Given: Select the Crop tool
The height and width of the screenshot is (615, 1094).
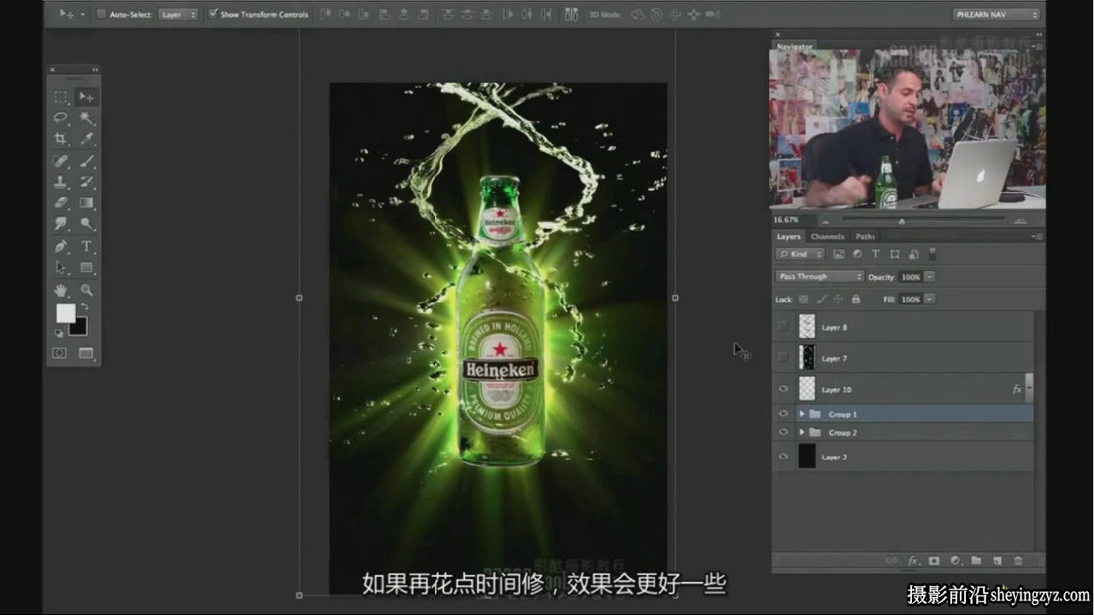Looking at the screenshot, I should (61, 138).
